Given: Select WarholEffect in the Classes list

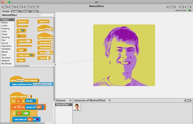Looking at the screenshot, I should point(64,105).
